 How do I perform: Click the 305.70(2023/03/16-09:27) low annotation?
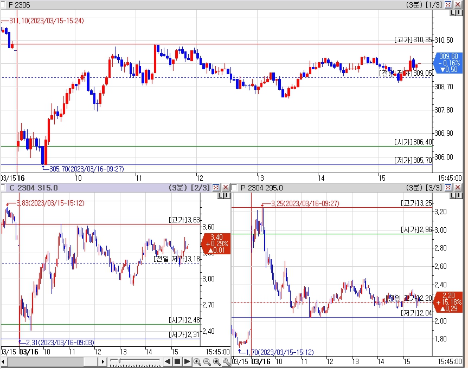[x=86, y=169]
